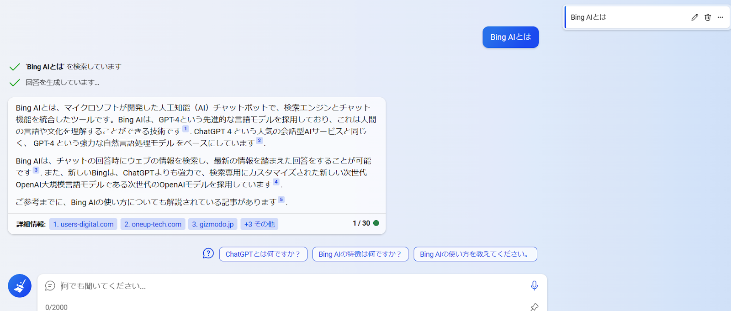Screen dimensions: 731x311
Task: Click the 回答を生成しています... status text
Action: coord(62,82)
